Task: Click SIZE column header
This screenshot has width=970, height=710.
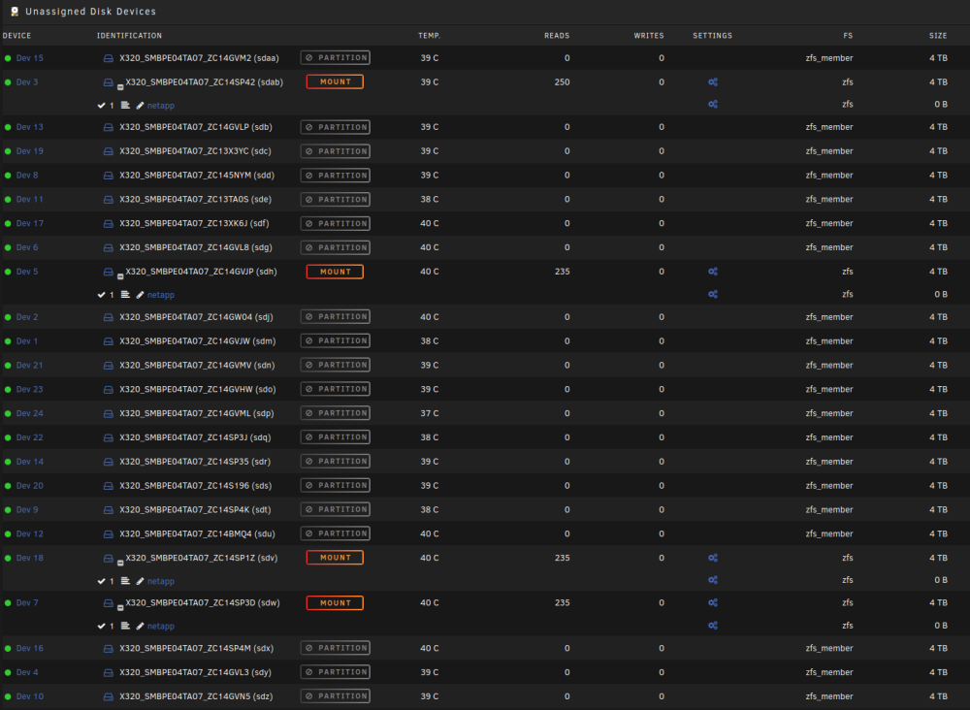Action: [x=938, y=36]
